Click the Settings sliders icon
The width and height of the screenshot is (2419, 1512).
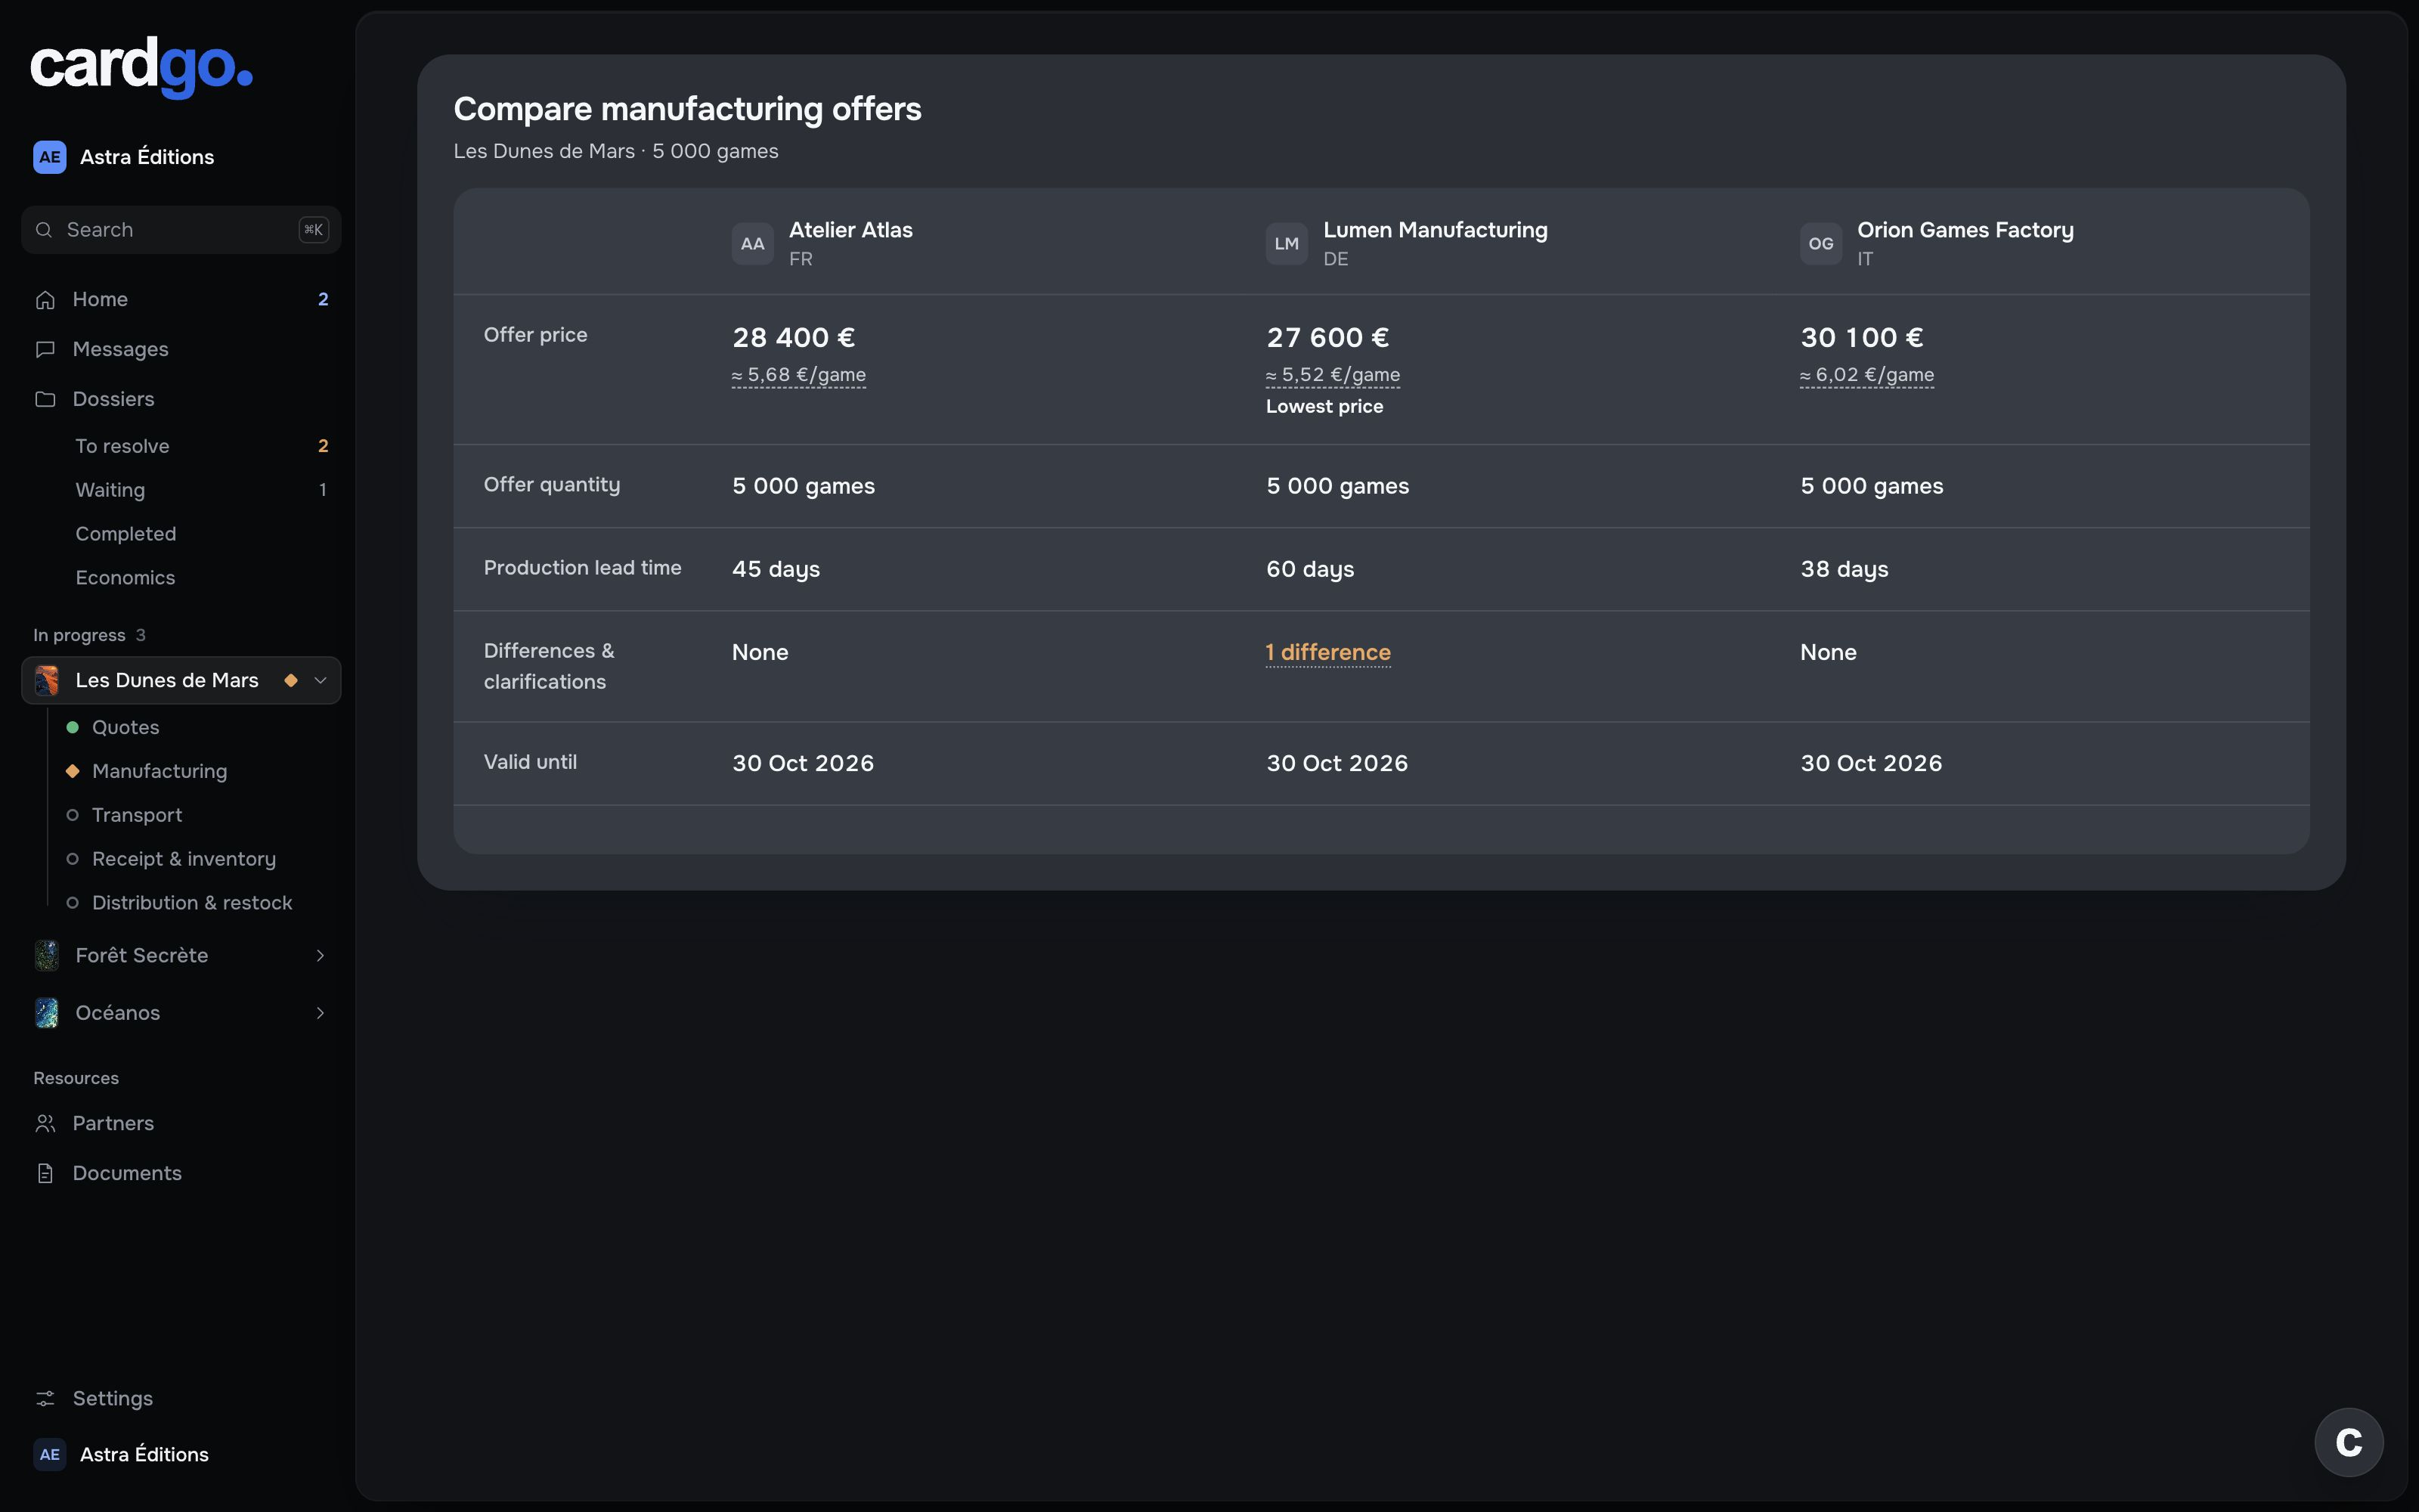[45, 1399]
